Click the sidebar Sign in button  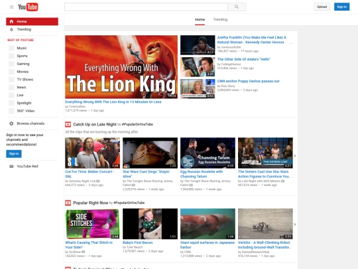(14, 153)
